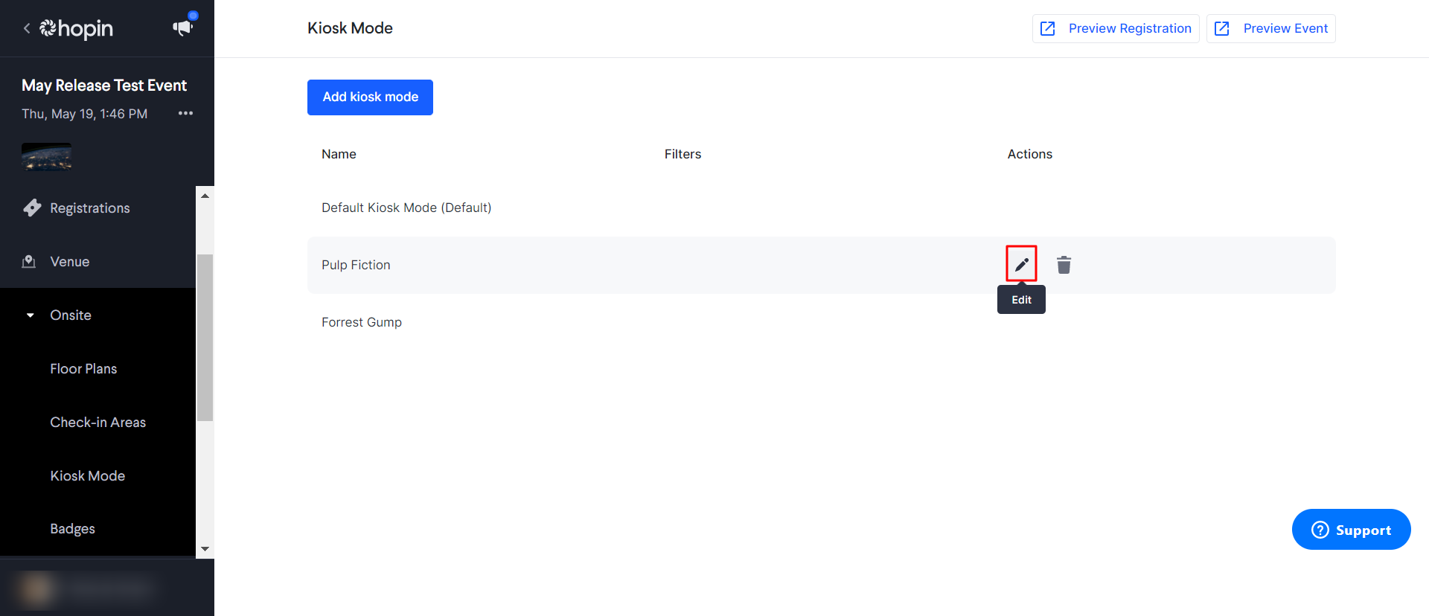Screen dimensions: 1429x616
Task: Collapse the Onsite section arrow
Action: pyautogui.click(x=30, y=315)
